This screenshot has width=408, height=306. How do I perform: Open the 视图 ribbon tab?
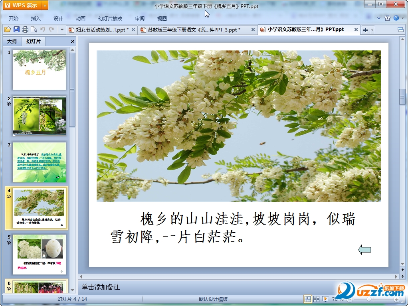point(162,18)
